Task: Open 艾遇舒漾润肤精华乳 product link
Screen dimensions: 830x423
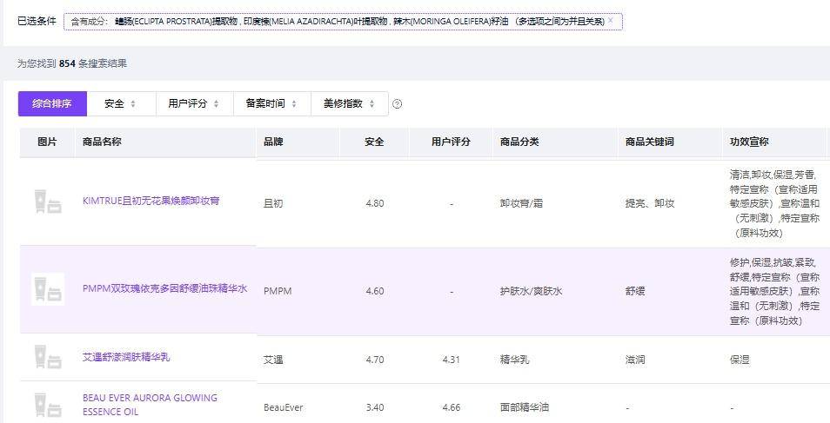Action: tap(126, 357)
